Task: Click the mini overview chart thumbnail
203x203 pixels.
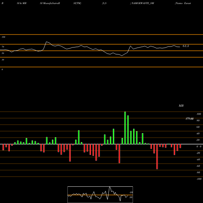Action: pyautogui.click(x=100, y=194)
